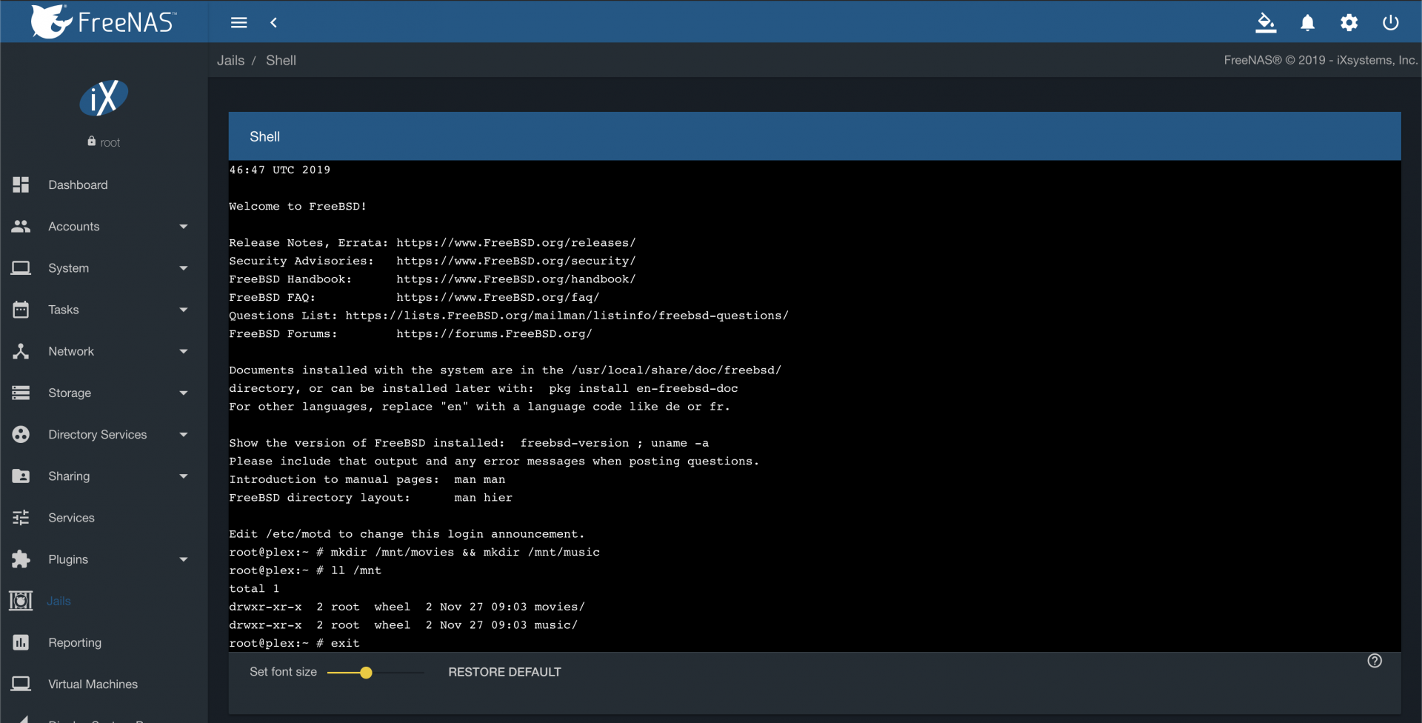Open the alerts bell notifications

coord(1308,23)
